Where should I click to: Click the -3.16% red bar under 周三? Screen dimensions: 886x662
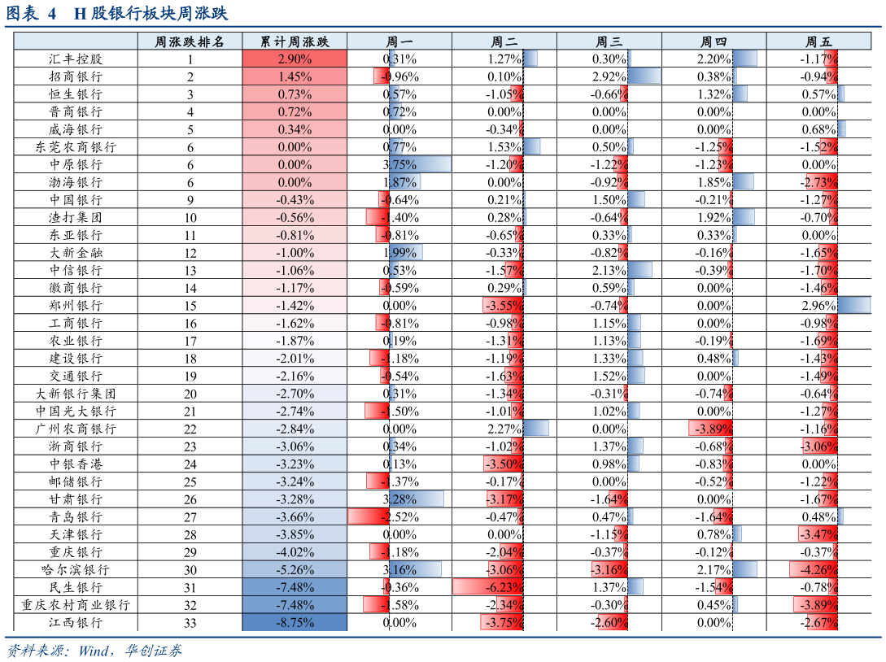pos(609,569)
